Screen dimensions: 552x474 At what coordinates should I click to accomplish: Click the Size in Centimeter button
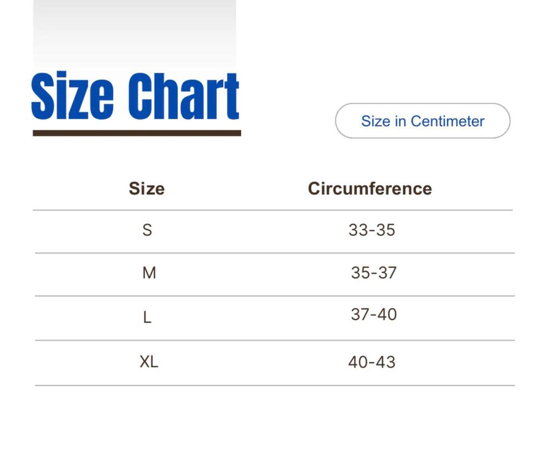point(422,121)
